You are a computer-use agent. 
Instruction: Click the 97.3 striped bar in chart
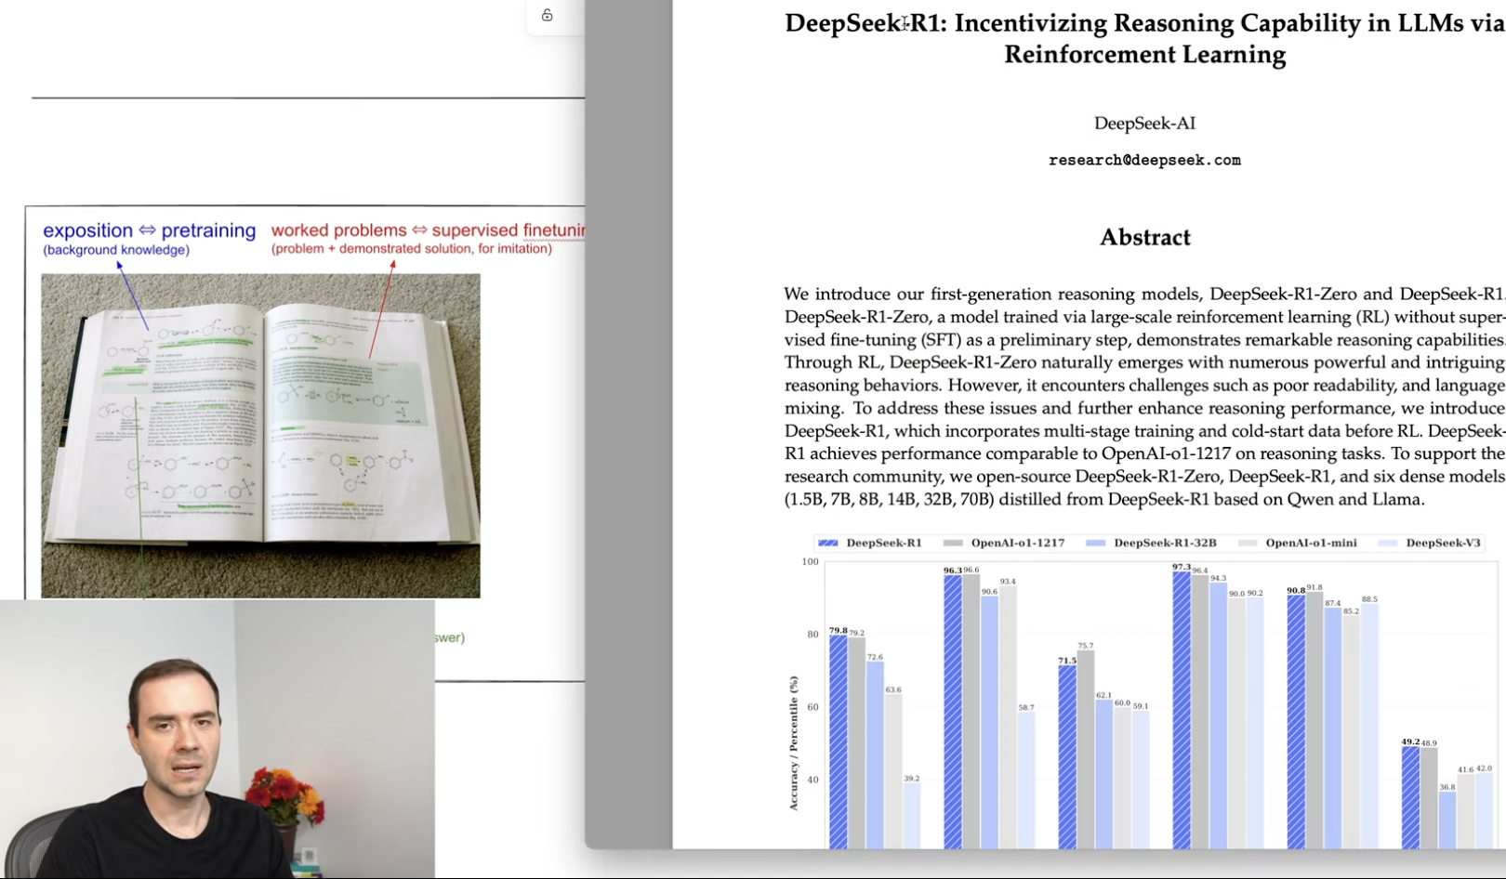click(x=1181, y=710)
